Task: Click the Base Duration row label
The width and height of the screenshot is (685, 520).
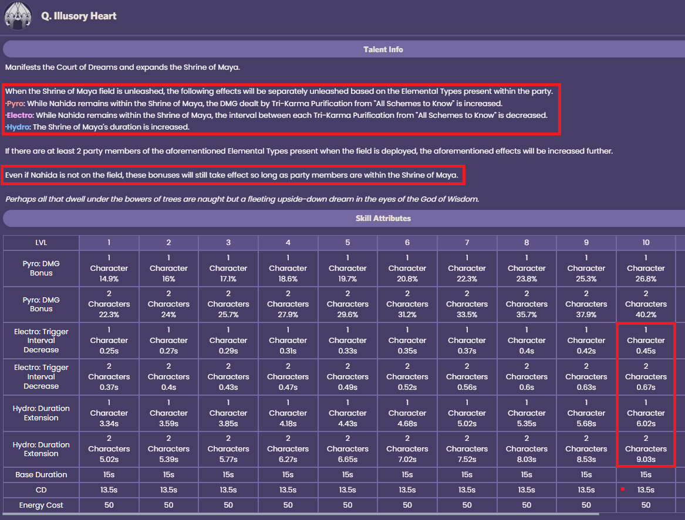Action: pos(41,475)
